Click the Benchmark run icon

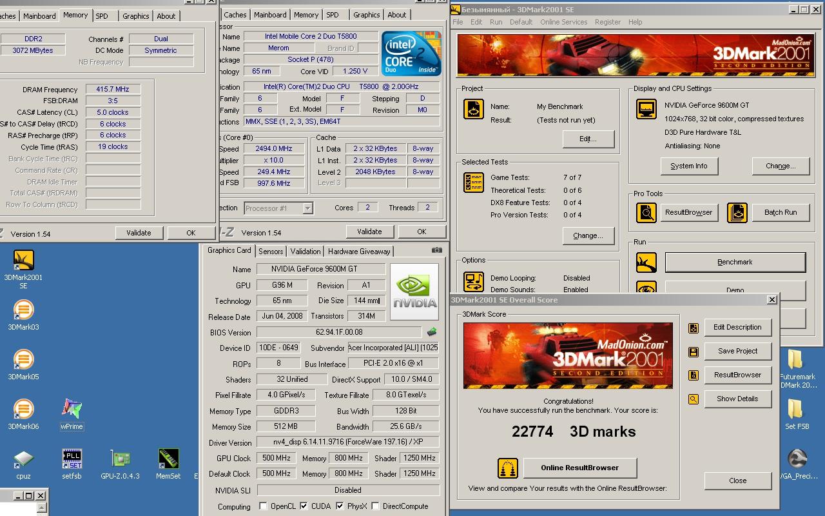(x=646, y=263)
